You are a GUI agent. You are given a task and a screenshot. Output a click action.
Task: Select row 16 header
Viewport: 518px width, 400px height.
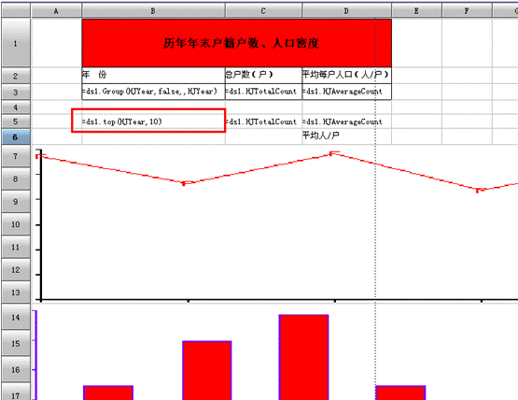[16, 369]
